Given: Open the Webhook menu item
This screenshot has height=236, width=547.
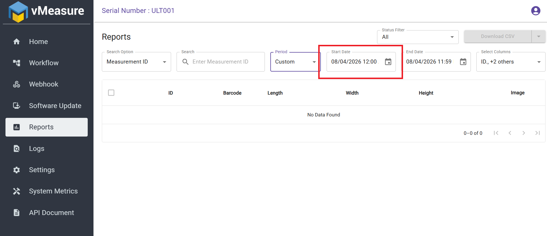Looking at the screenshot, I should point(46,84).
